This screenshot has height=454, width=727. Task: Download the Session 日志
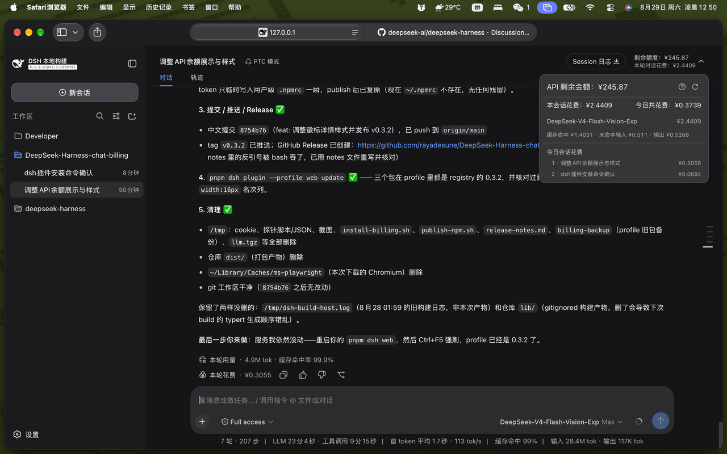tap(596, 61)
